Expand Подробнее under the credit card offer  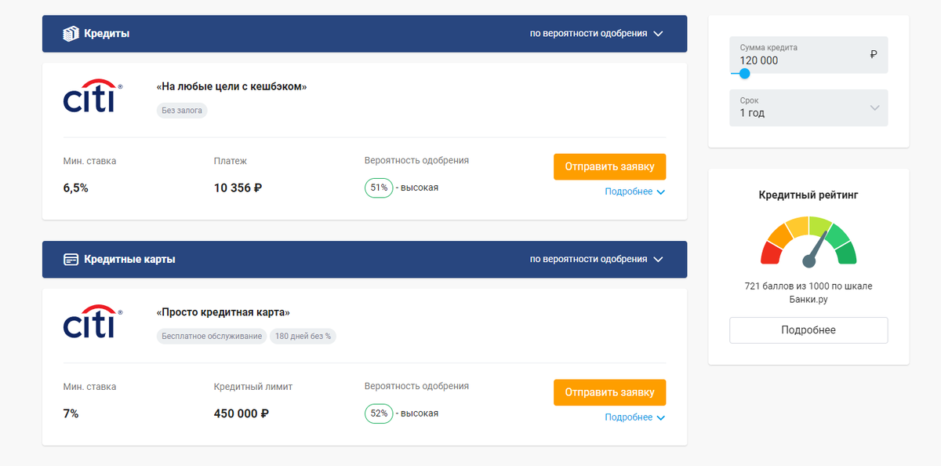(634, 417)
